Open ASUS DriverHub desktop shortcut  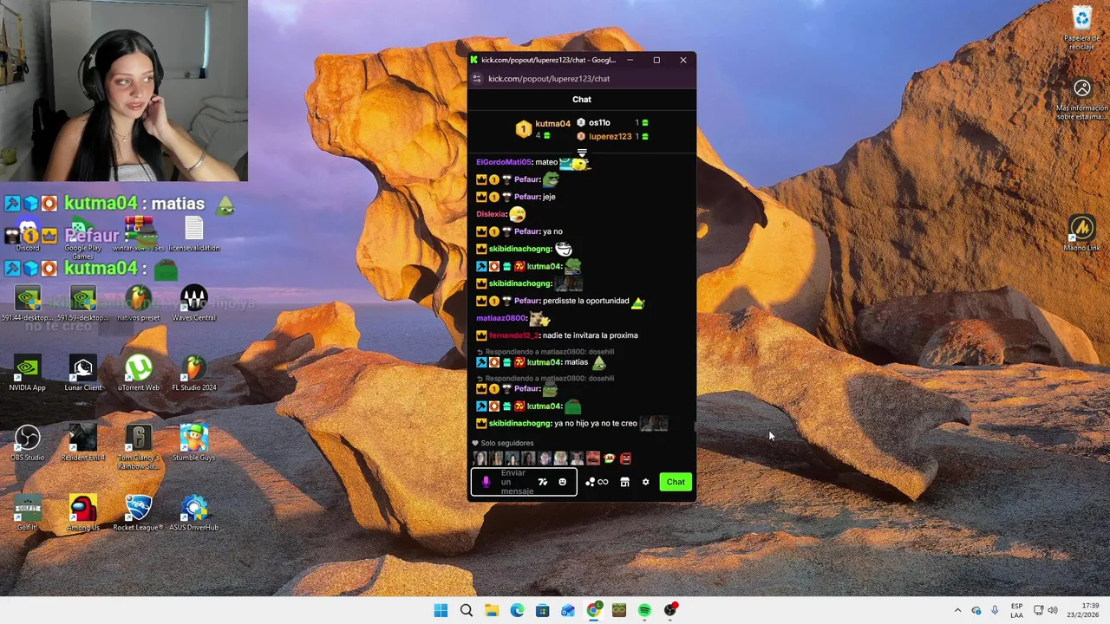tap(194, 514)
